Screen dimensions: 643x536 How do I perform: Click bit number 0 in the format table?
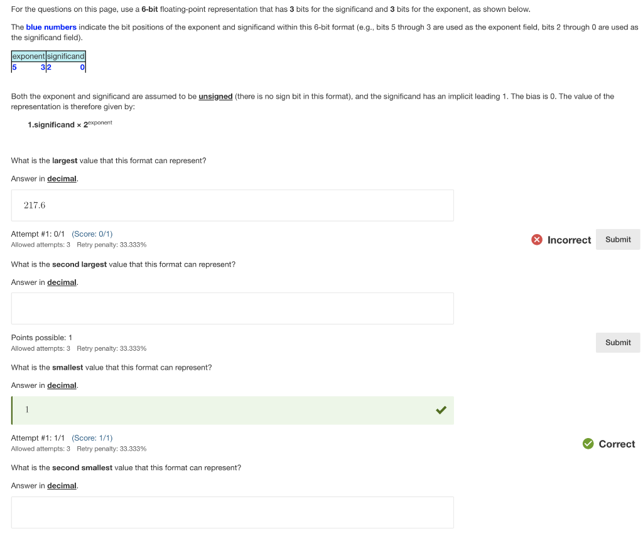click(x=83, y=67)
